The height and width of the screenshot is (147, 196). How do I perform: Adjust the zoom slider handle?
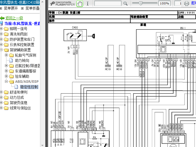click(141, 4)
